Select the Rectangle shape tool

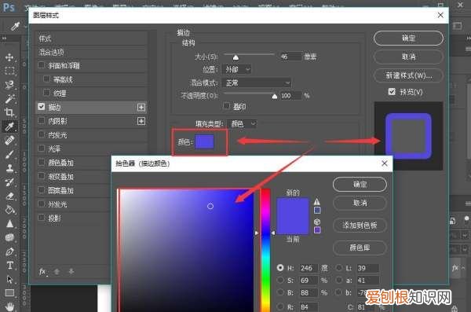coord(9,292)
